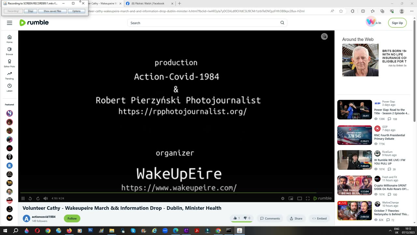Go to Home in sidebar
This screenshot has width=417, height=235.
click(9, 39)
